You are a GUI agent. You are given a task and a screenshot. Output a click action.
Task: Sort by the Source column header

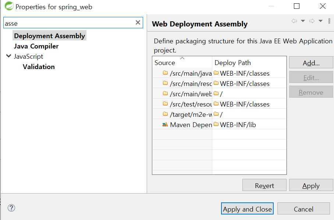click(182, 62)
